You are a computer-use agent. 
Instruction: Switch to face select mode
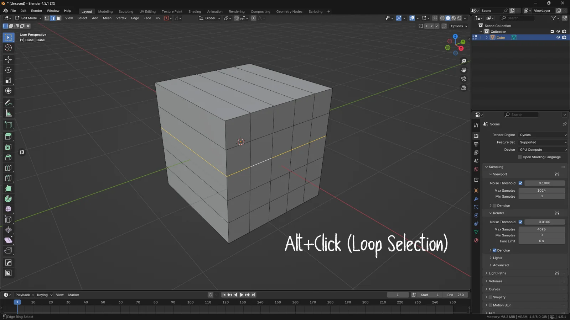pyautogui.click(x=58, y=18)
